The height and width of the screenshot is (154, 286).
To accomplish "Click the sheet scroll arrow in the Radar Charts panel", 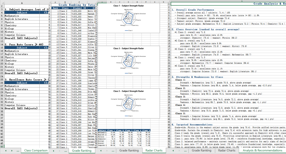I will coord(101,151).
